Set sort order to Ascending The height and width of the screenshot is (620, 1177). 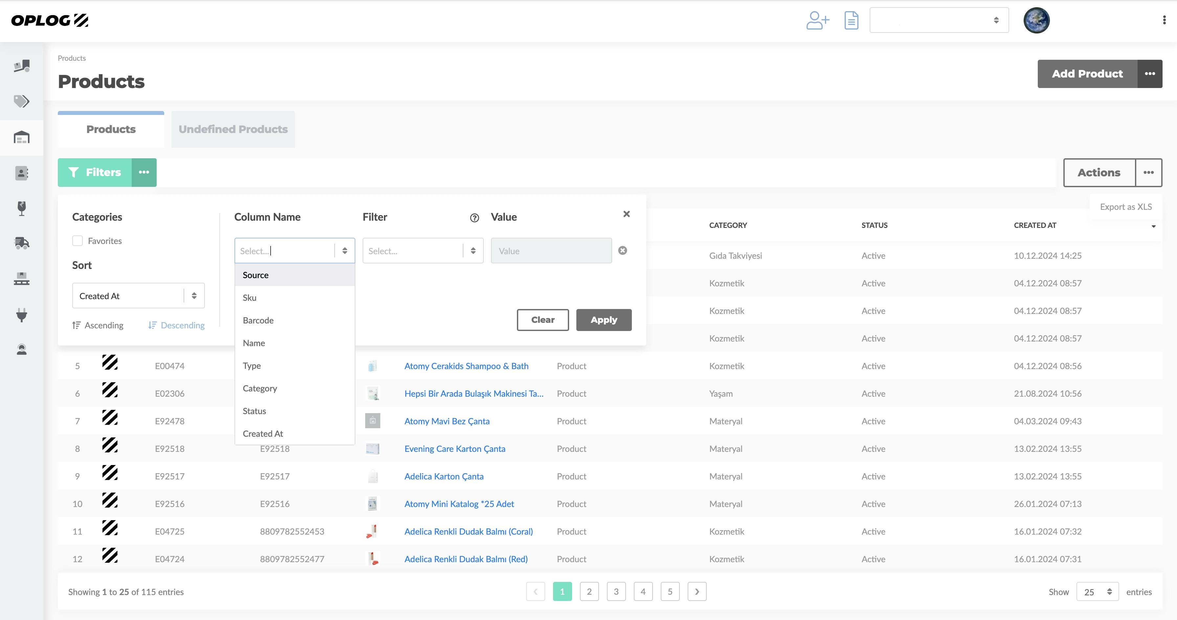click(98, 325)
